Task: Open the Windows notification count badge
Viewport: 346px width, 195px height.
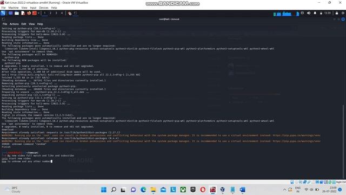Action: pyautogui.click(x=340, y=190)
